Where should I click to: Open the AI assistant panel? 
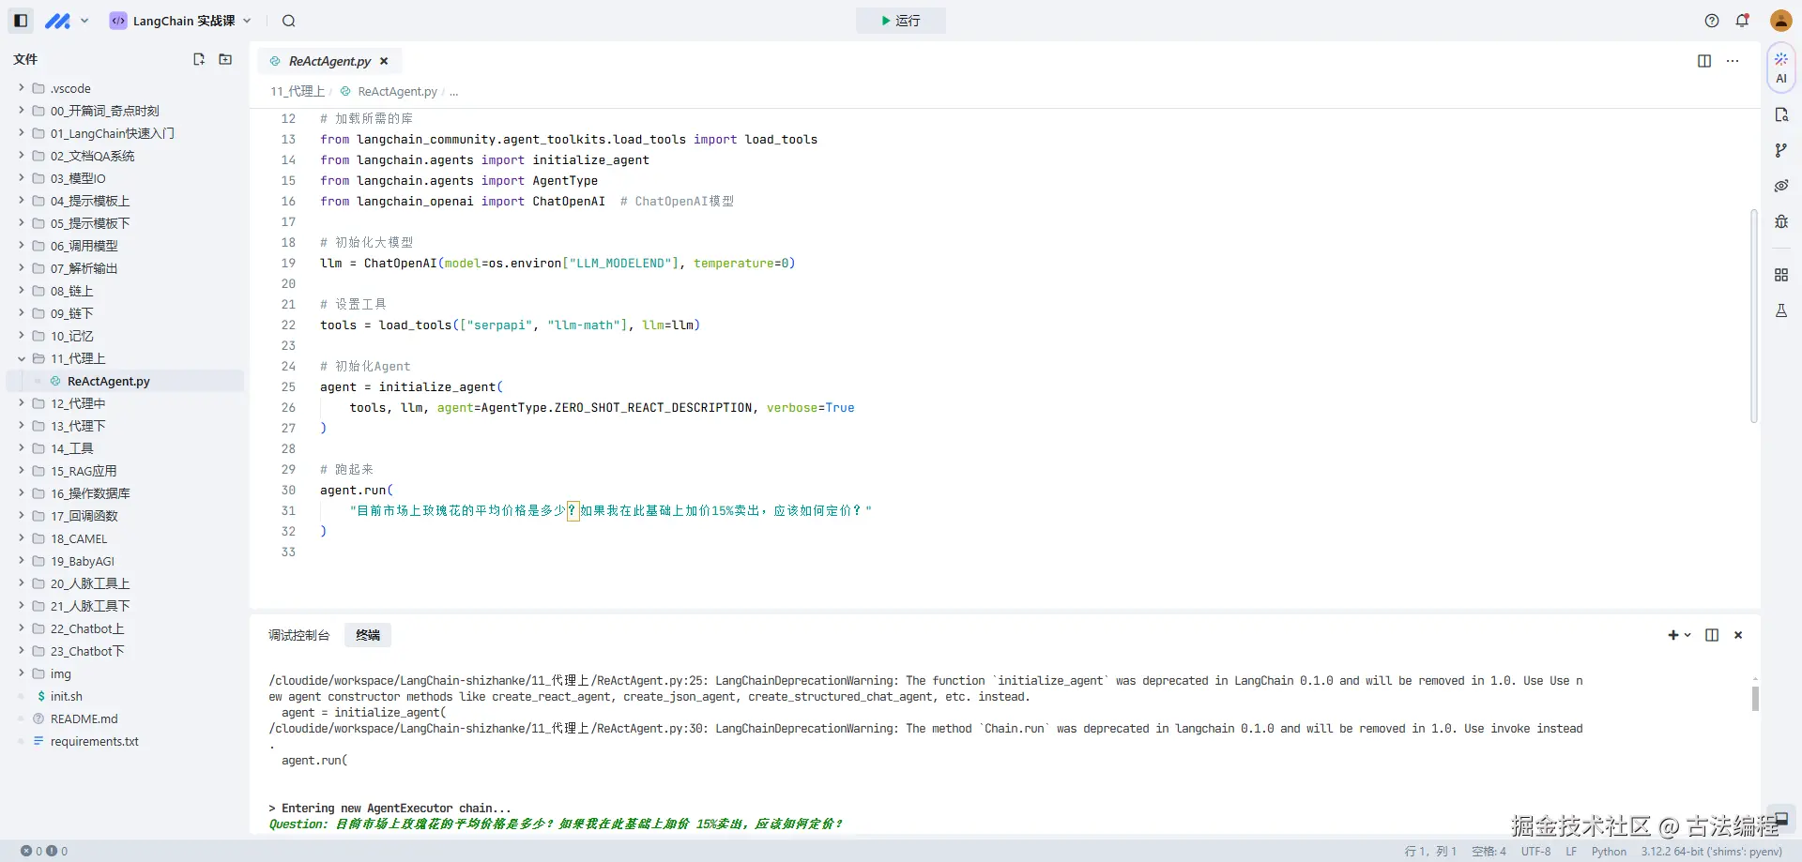[1780, 68]
